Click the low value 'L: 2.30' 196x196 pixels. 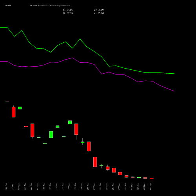(99, 13)
